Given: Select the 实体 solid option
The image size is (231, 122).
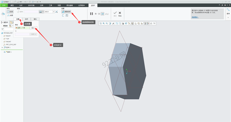Looking at the screenshot, I should click(10, 12).
